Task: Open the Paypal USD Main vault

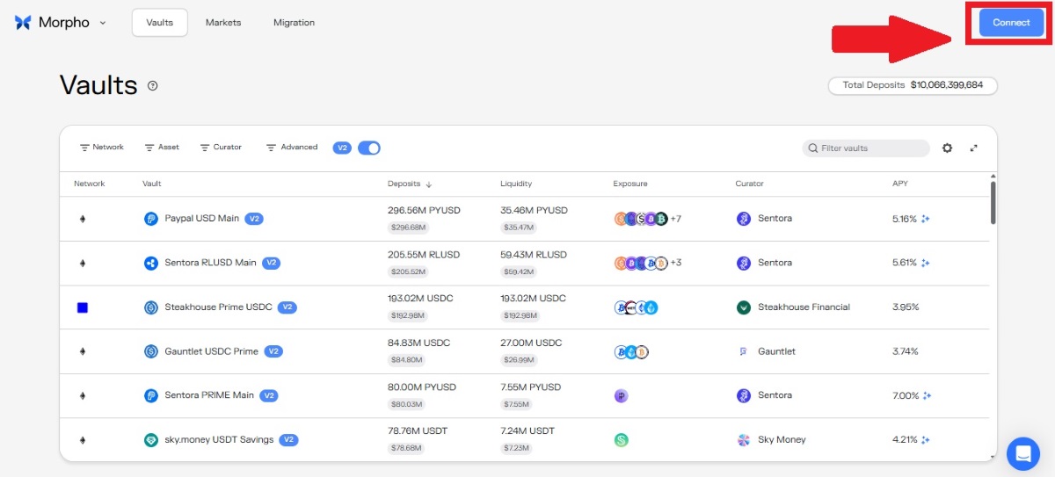Action: [201, 219]
